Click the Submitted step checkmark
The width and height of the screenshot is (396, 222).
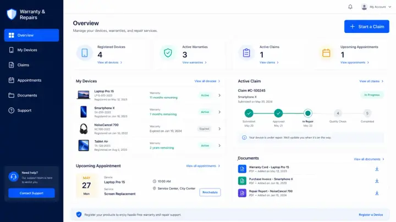click(x=249, y=113)
